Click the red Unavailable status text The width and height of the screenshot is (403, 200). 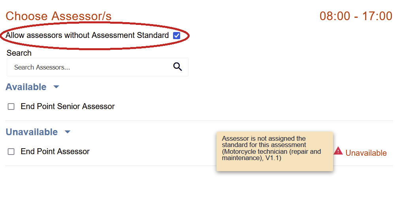(366, 153)
